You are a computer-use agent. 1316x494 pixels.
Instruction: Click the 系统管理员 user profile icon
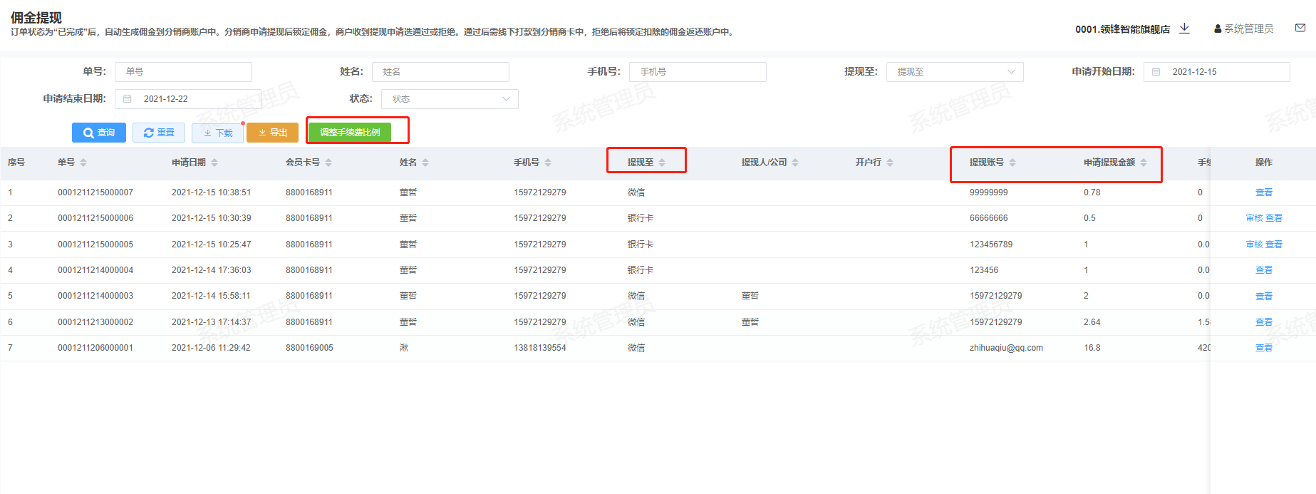coord(1218,29)
